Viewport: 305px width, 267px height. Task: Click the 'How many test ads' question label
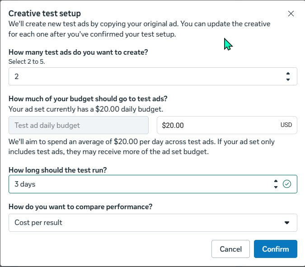[78, 52]
